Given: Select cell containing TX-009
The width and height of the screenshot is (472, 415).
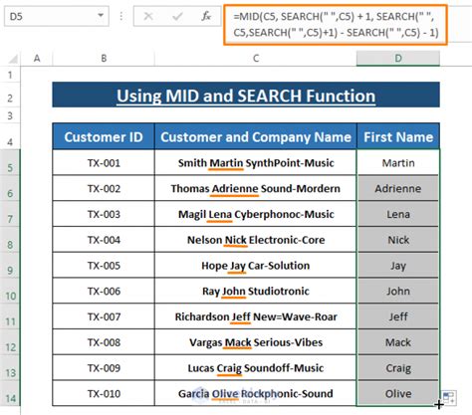Looking at the screenshot, I should pos(104,368).
